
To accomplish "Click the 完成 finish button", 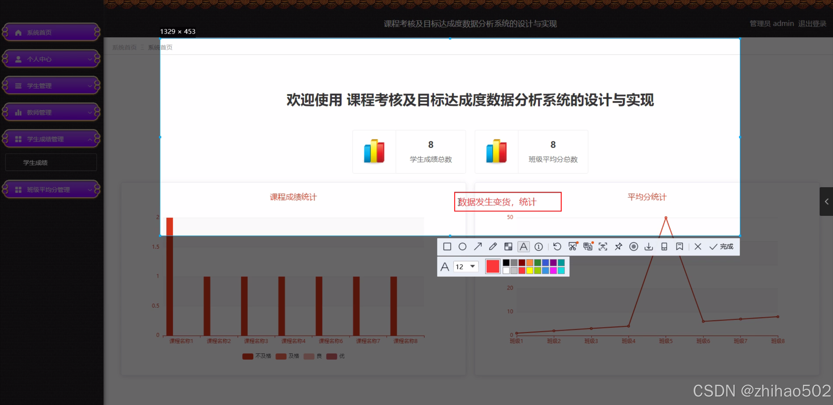I will click(722, 246).
